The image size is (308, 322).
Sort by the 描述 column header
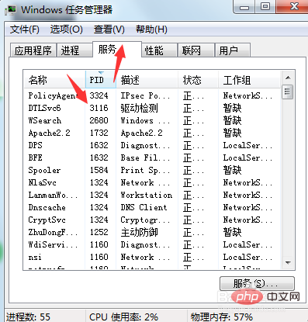(x=147, y=80)
